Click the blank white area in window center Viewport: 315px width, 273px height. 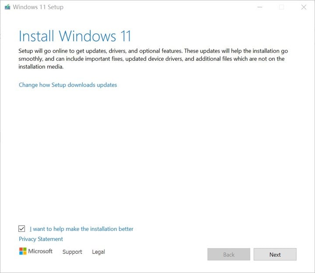coord(157,153)
